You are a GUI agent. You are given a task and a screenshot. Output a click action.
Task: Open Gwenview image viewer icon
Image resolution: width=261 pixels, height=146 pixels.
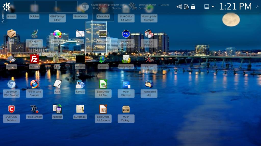(57, 34)
